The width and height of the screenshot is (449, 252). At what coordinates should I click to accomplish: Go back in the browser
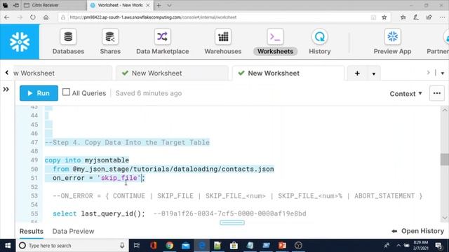coord(7,17)
